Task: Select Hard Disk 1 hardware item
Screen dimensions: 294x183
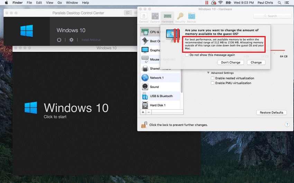Action: (160, 105)
